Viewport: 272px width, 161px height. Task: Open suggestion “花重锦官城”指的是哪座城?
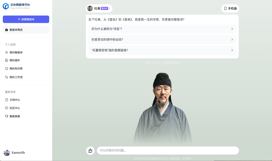pos(162,50)
